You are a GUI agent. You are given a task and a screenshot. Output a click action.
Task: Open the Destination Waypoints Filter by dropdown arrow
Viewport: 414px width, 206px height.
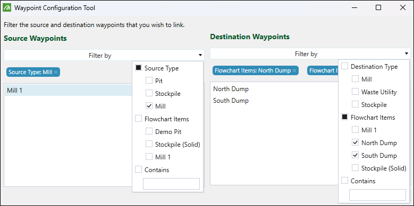[407, 54]
